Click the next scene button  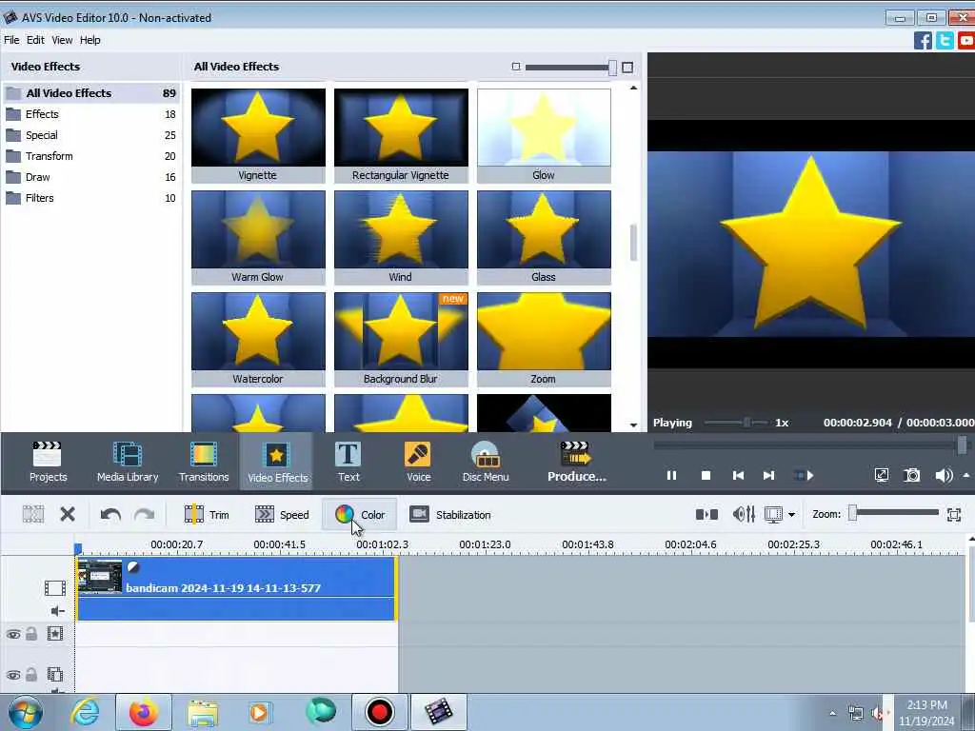point(804,476)
